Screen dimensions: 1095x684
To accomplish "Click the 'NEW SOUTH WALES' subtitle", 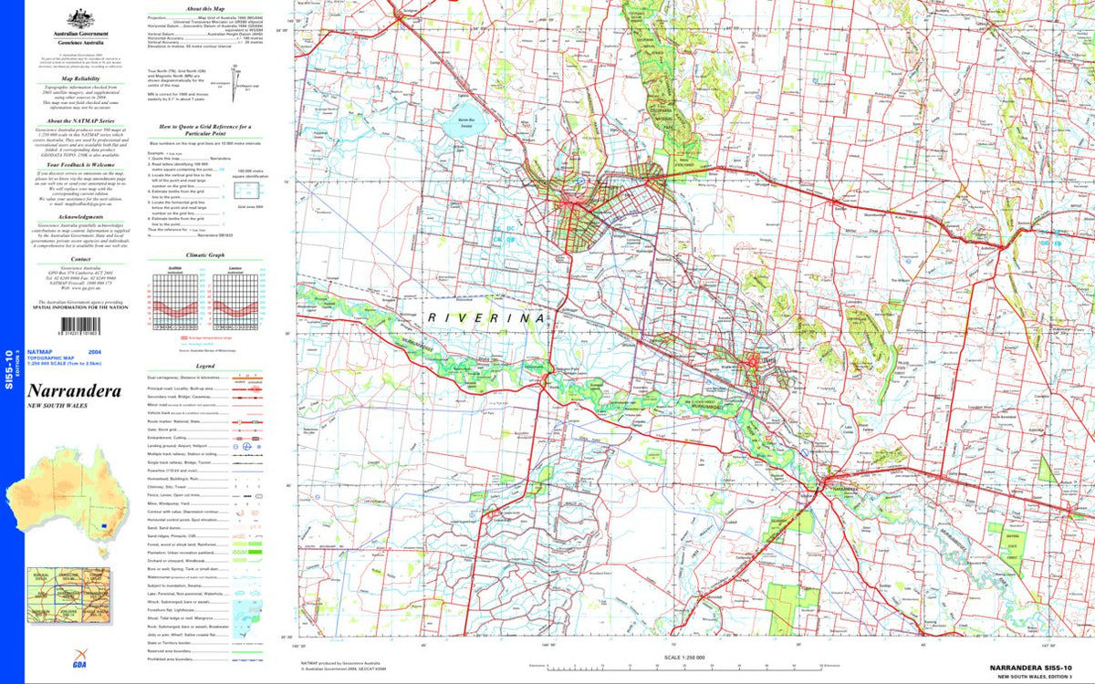I will tap(58, 406).
